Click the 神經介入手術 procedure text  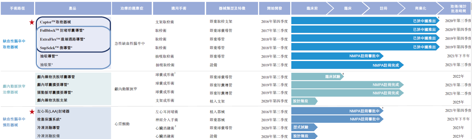pyautogui.click(x=167, y=120)
